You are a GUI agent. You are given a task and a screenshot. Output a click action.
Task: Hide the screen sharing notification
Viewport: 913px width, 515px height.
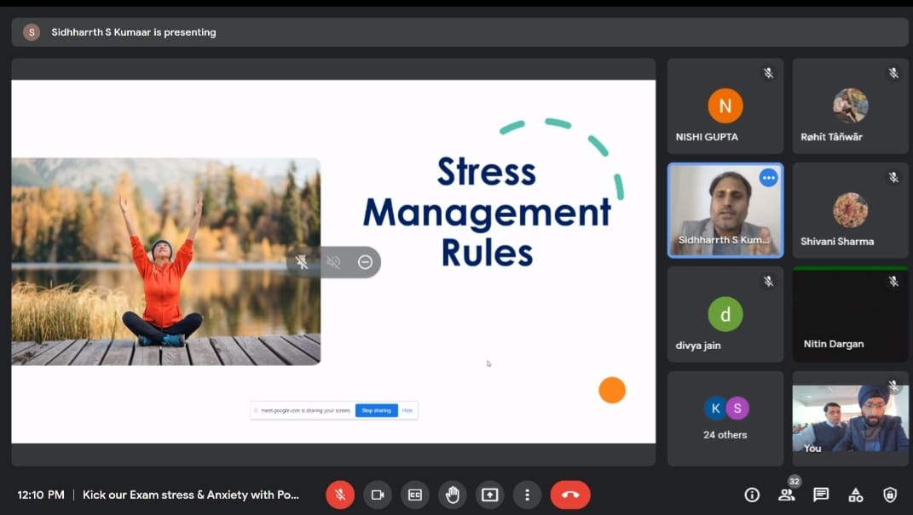tap(407, 410)
